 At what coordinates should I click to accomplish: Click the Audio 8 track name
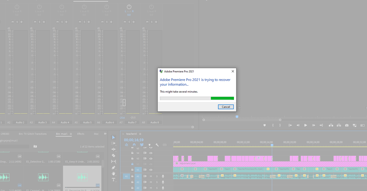click(x=154, y=122)
